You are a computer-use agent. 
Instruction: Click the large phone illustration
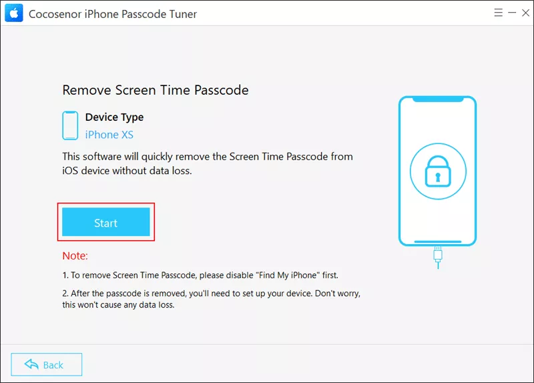point(438,171)
